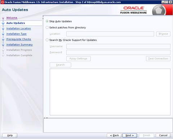Click the Auto Updates step bullet icon

pyautogui.click(x=3, y=23)
